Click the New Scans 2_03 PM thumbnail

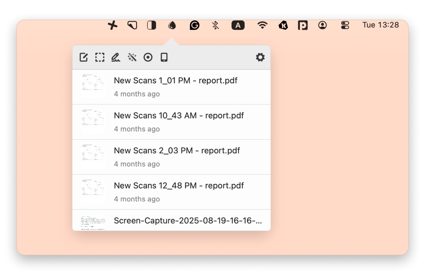tap(93, 156)
